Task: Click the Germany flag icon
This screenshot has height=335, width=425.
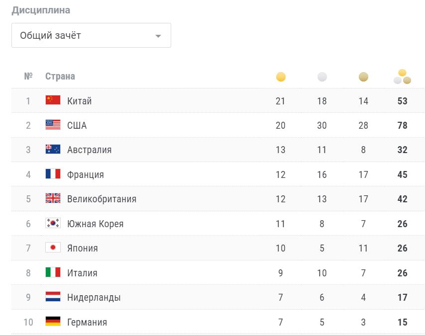Action: [53, 322]
